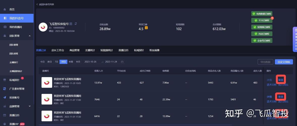Image resolution: width=297 pixels, height=126 pixels.
Task: Click the refresh icon next to account name
Action: (76, 24)
